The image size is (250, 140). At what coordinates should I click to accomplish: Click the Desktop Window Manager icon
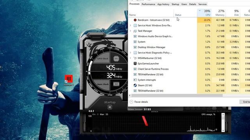[x=135, y=47]
